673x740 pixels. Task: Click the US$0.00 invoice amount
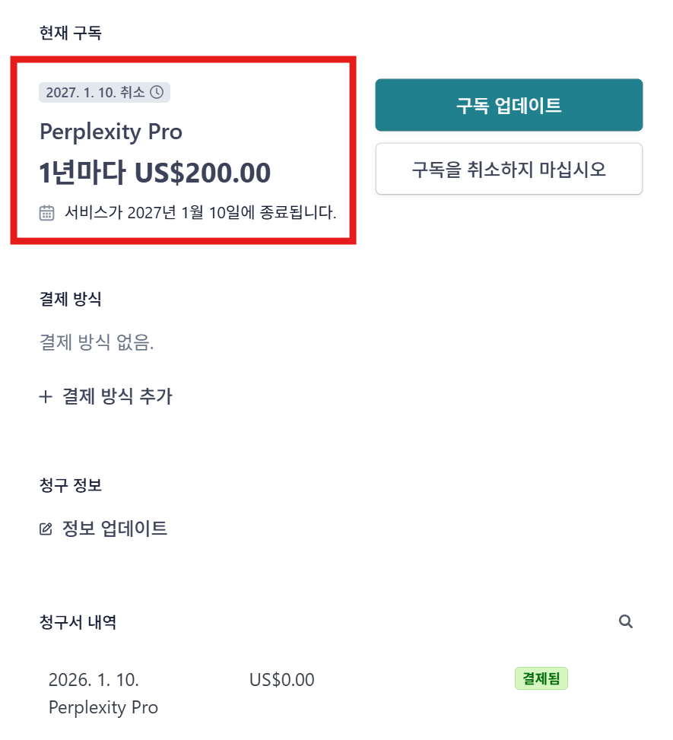[281, 680]
